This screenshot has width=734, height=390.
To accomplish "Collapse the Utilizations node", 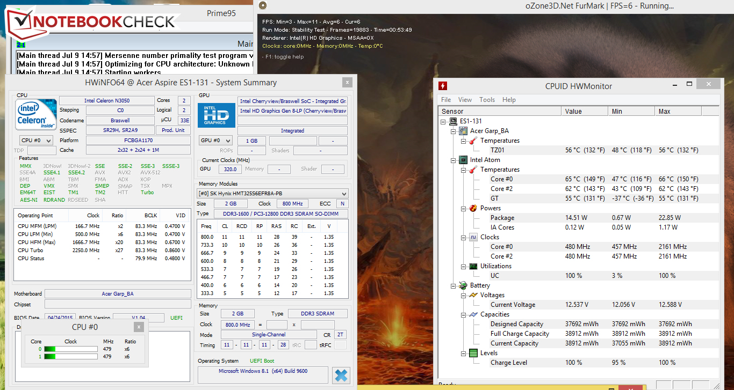I will (x=463, y=266).
